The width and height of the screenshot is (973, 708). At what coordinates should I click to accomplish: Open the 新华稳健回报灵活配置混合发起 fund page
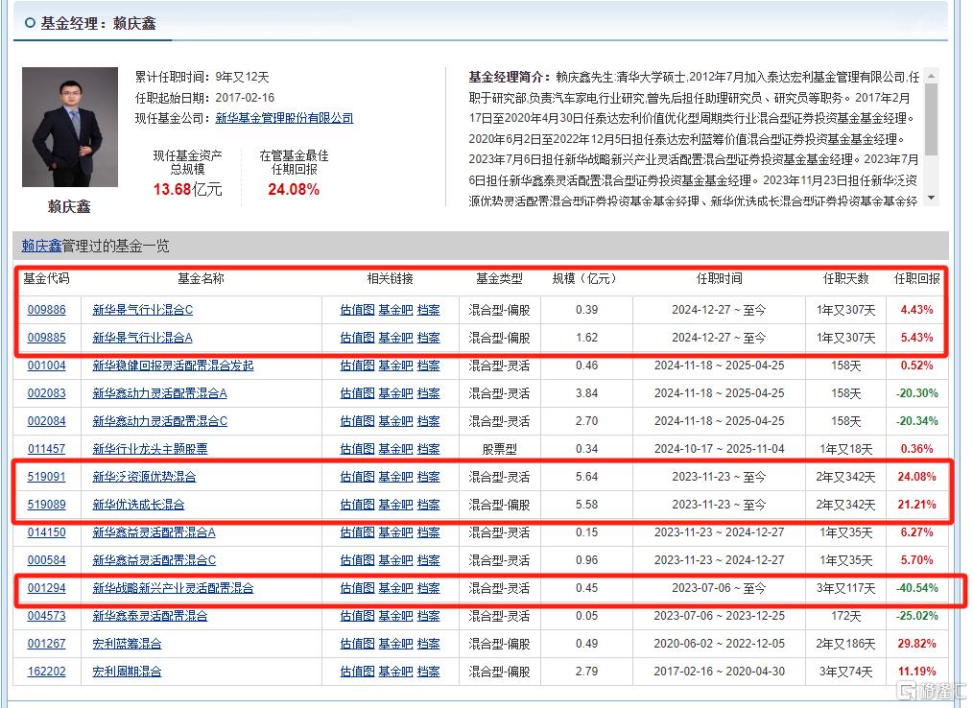[x=173, y=366]
